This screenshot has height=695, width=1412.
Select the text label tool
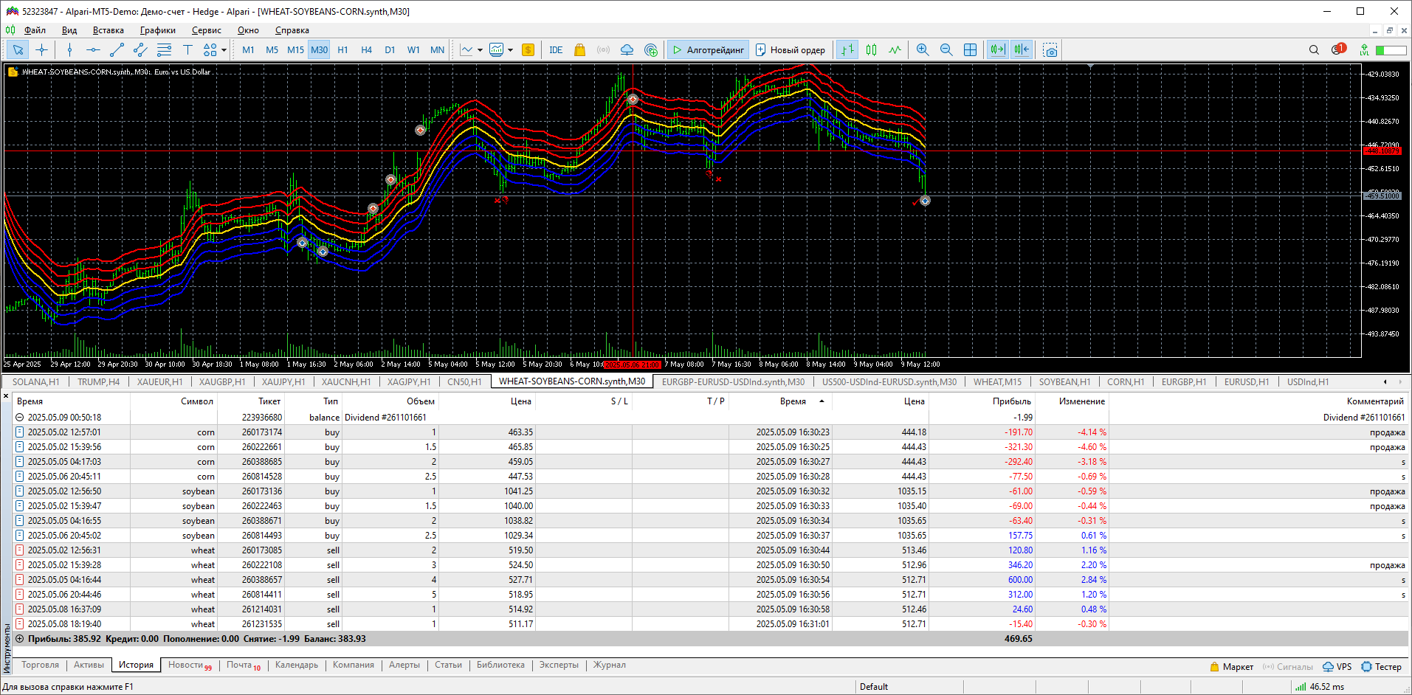click(x=187, y=50)
